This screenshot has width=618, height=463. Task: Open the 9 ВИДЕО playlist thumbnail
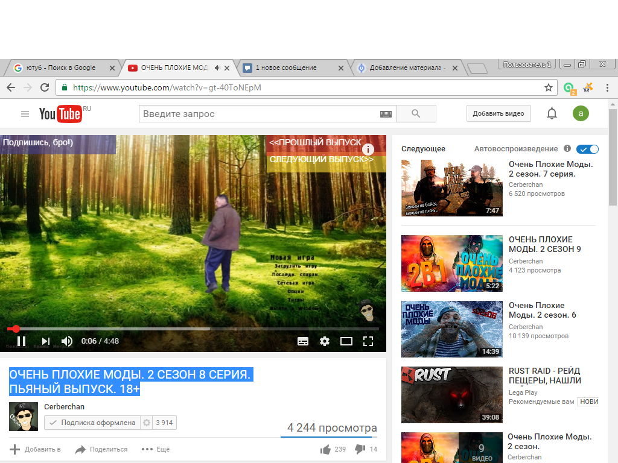451,448
